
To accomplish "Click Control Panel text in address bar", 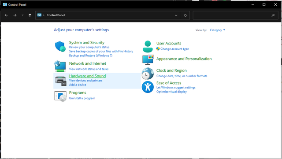I will tap(56, 15).
